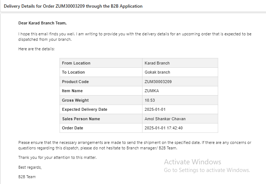Select order timestamp 2025-01-01 17:42:40
266x184 pixels.
(180, 128)
